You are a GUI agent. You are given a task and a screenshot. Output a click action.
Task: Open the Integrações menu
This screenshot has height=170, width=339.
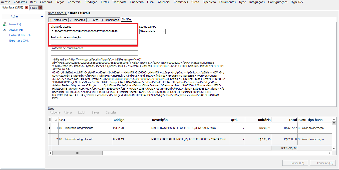click(x=257, y=2)
